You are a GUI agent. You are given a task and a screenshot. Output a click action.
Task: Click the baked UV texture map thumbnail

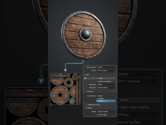pos(65,89)
